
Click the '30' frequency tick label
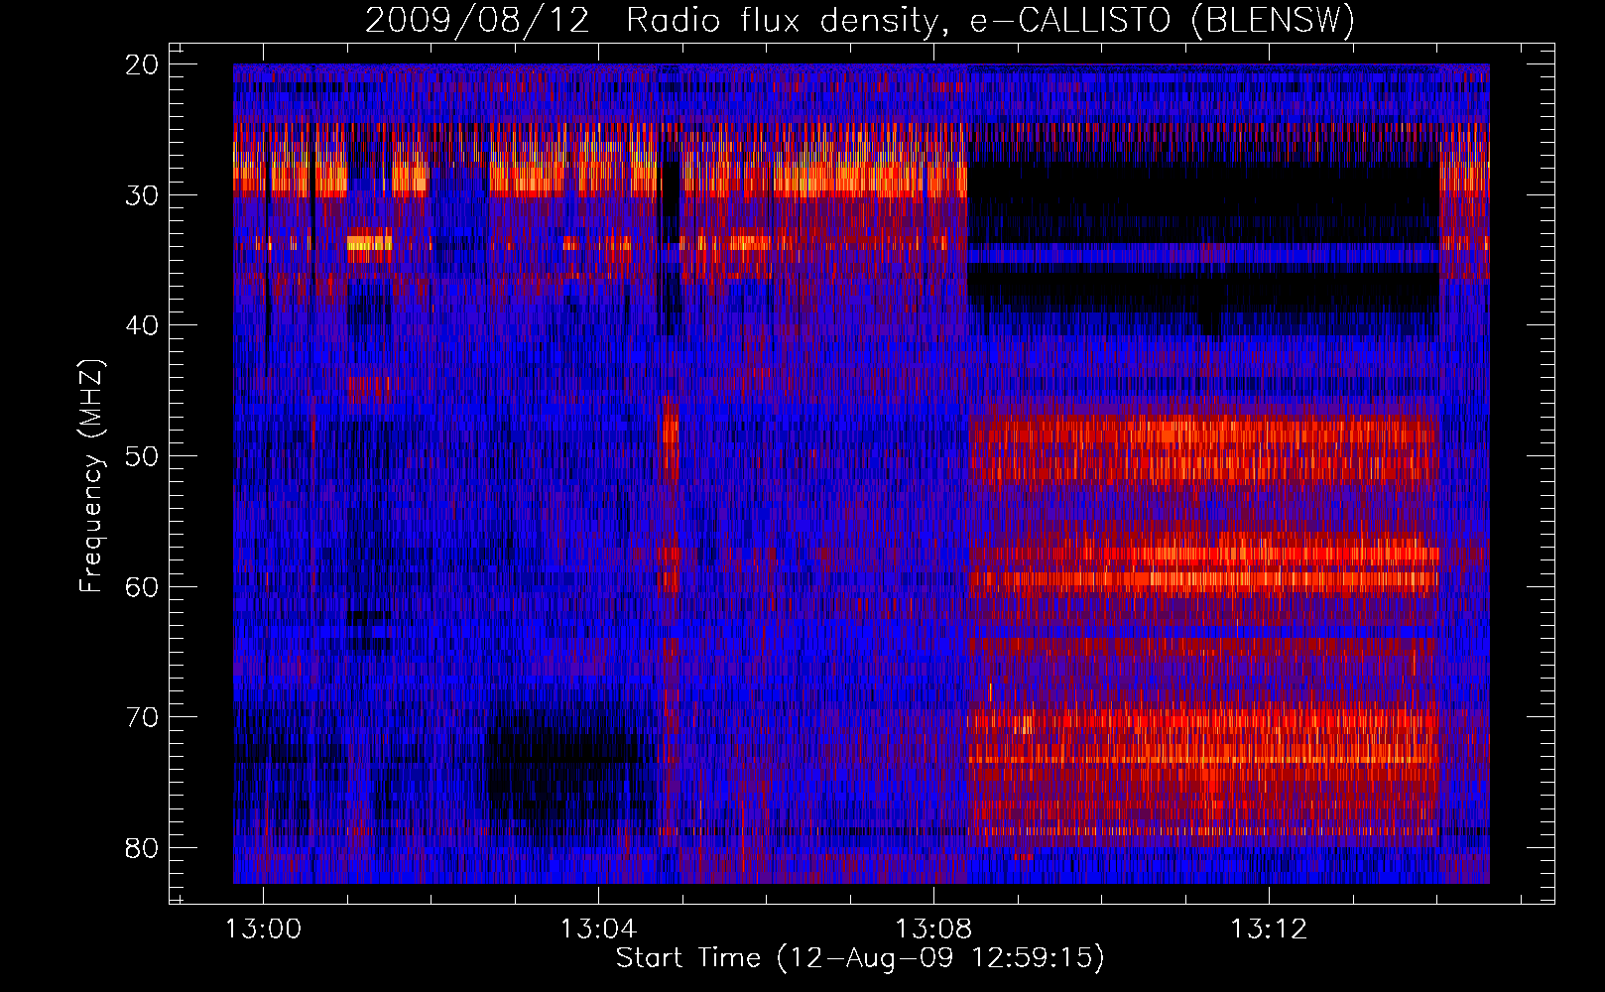point(143,195)
